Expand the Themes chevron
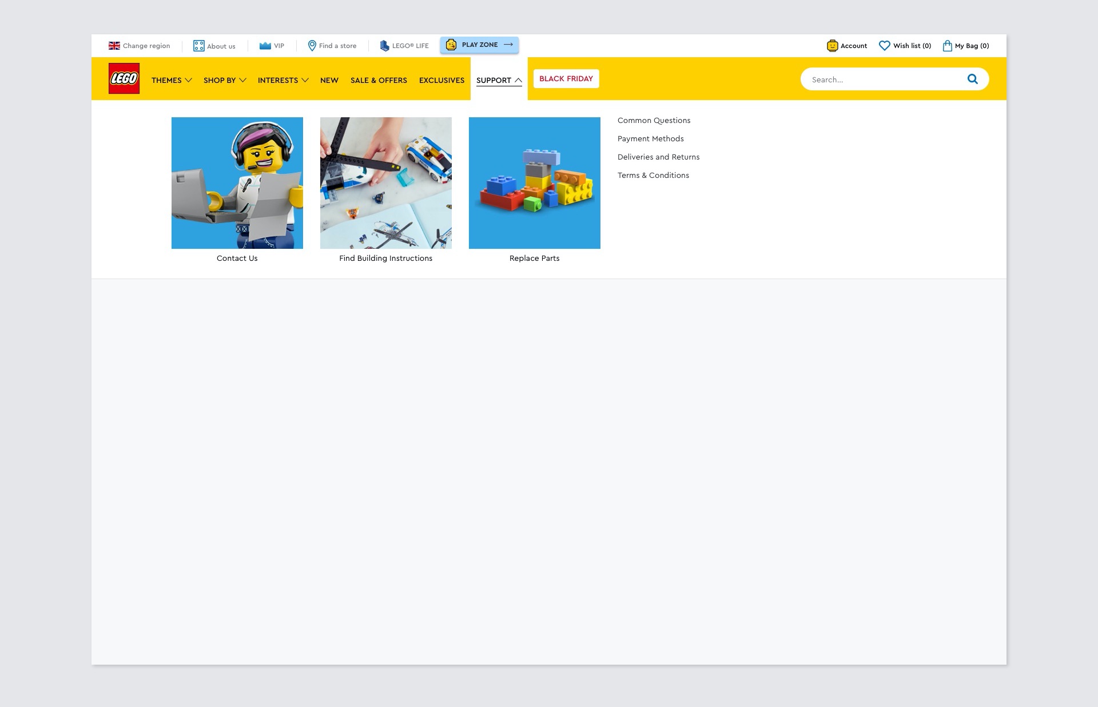The height and width of the screenshot is (707, 1098). click(188, 80)
